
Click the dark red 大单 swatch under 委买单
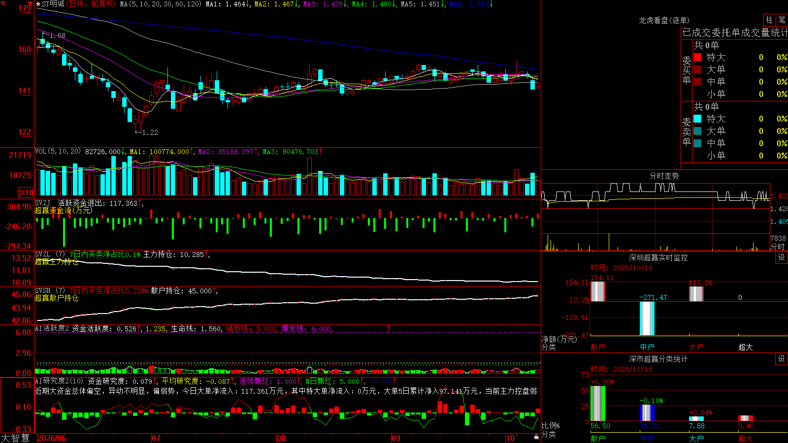(x=697, y=69)
